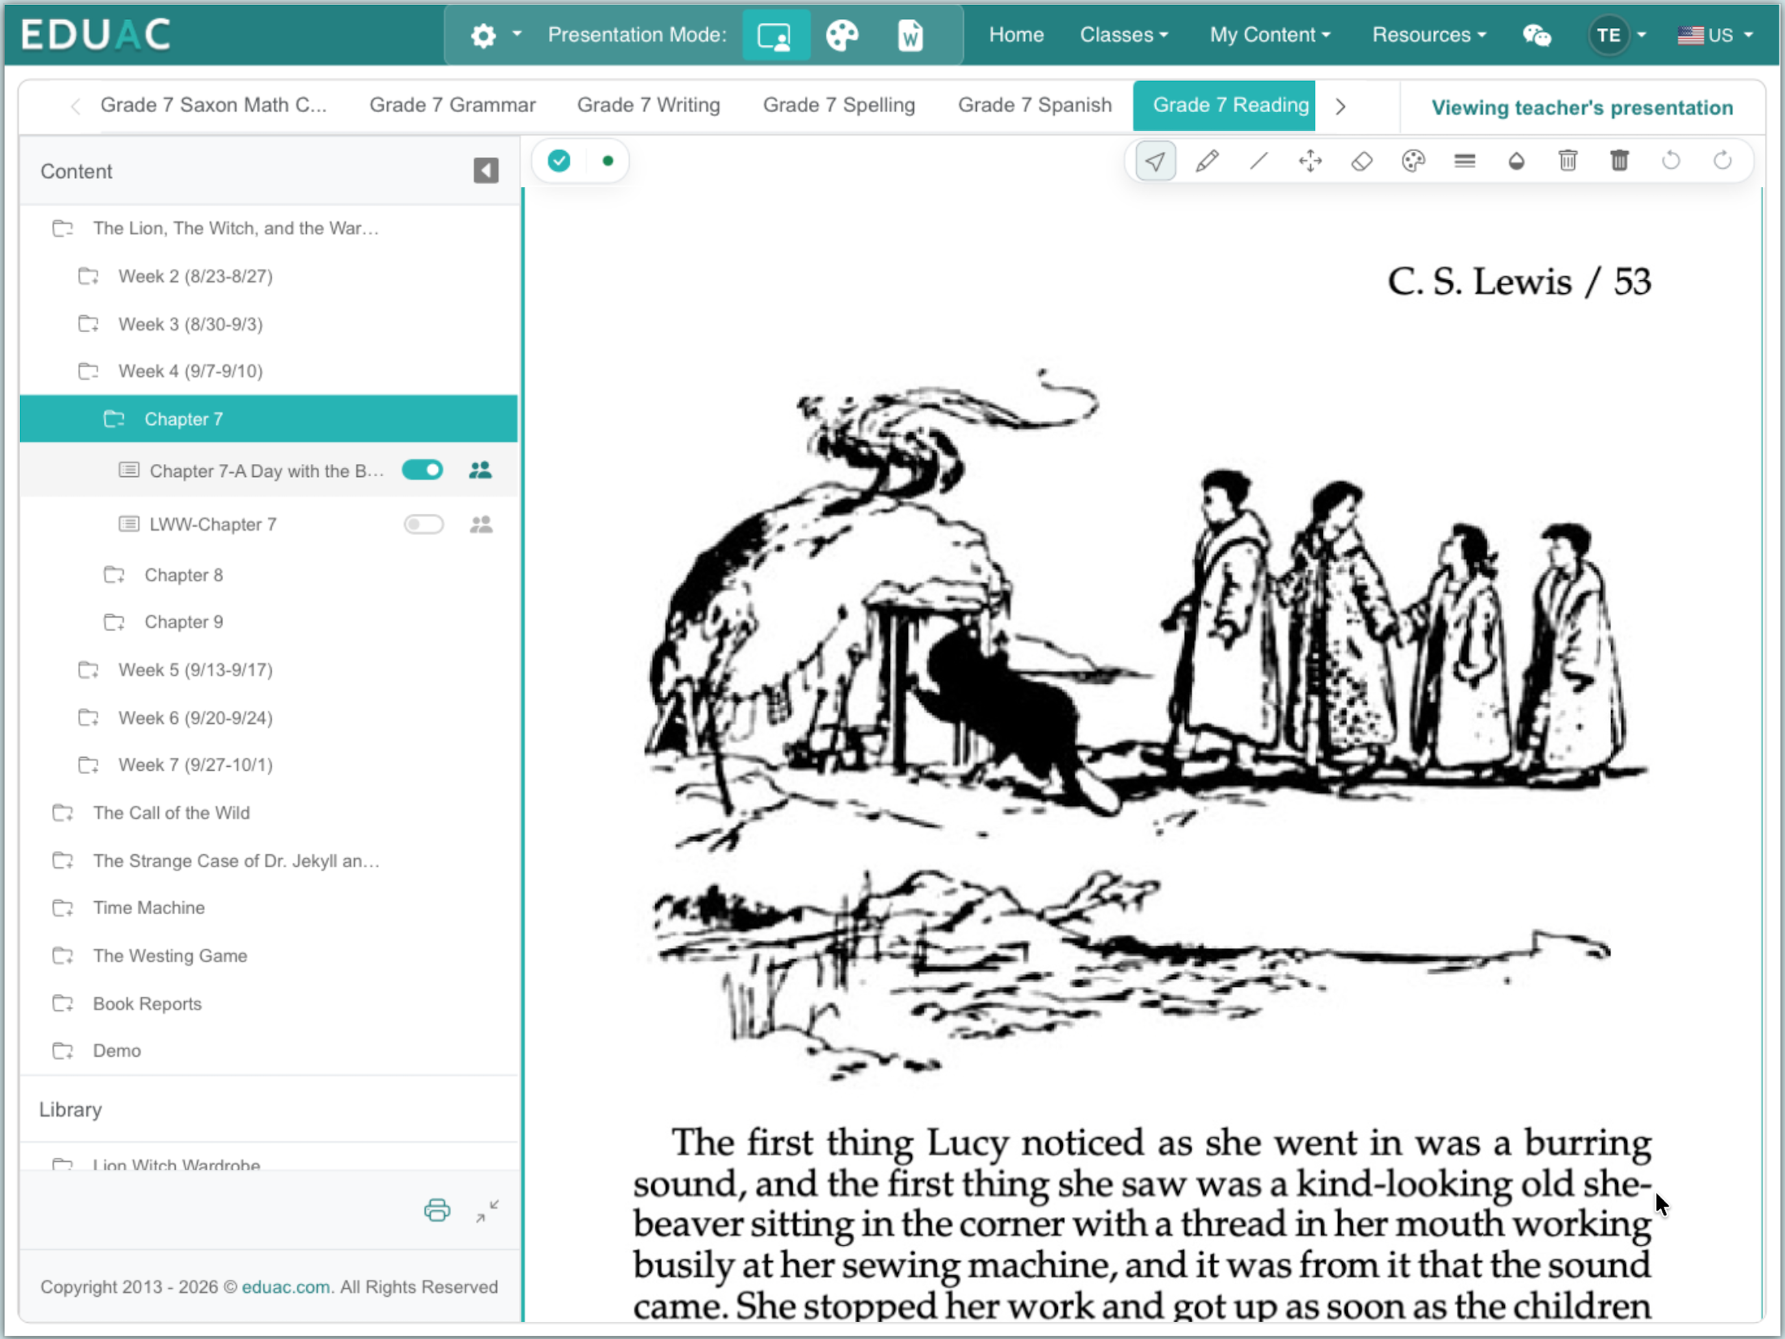Open the Week 3 (8/30-9/3) folder
This screenshot has height=1339, width=1785.
[189, 324]
